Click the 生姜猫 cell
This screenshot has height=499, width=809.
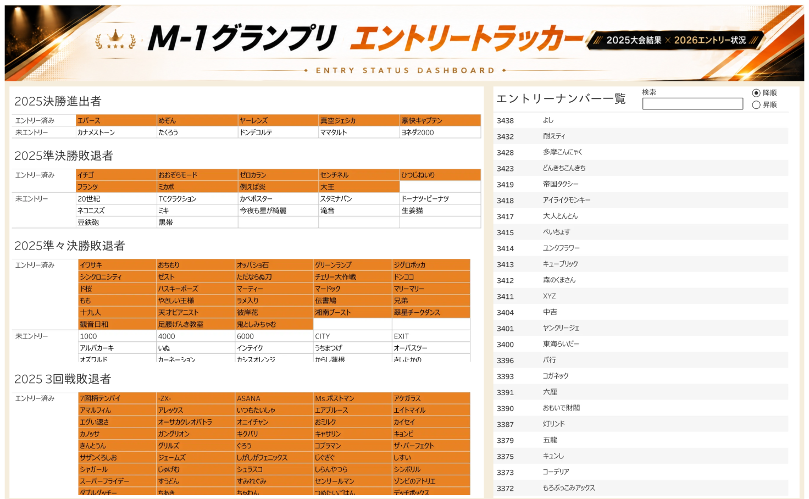440,210
